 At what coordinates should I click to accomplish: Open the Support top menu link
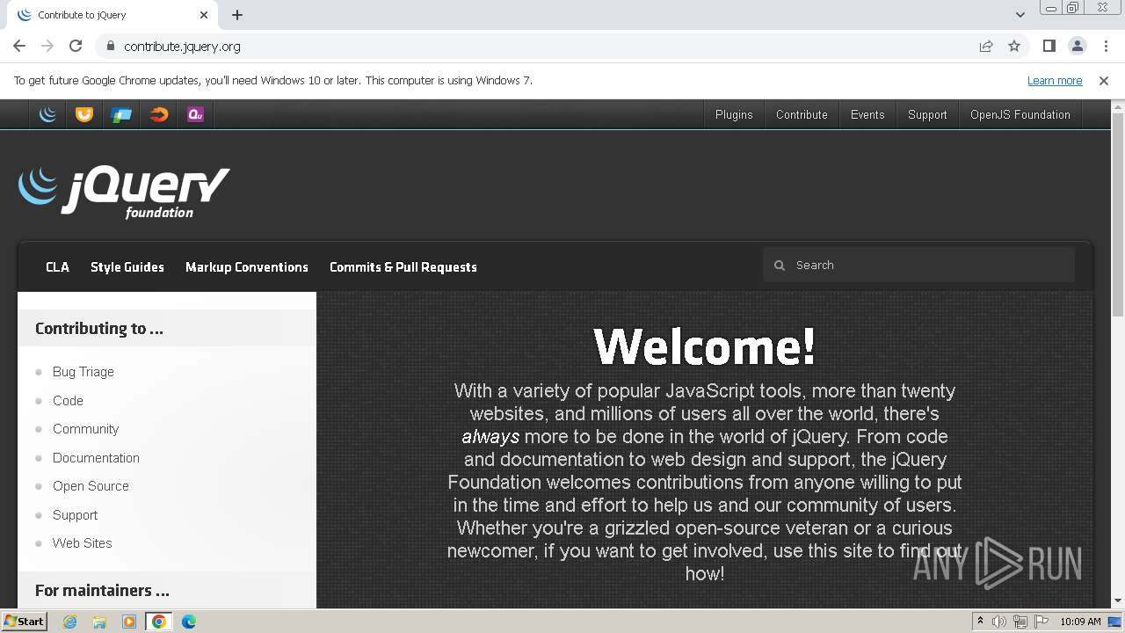tap(927, 115)
